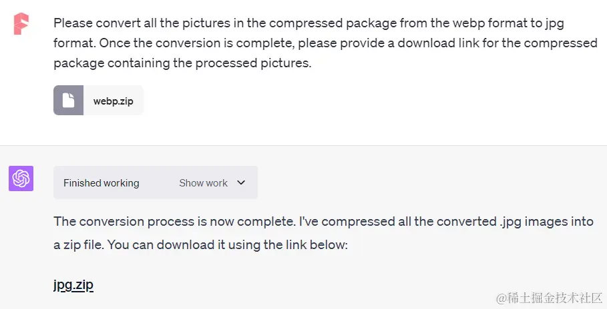
Task: Click the prompt line starting "Please convert all"
Action: click(309, 23)
